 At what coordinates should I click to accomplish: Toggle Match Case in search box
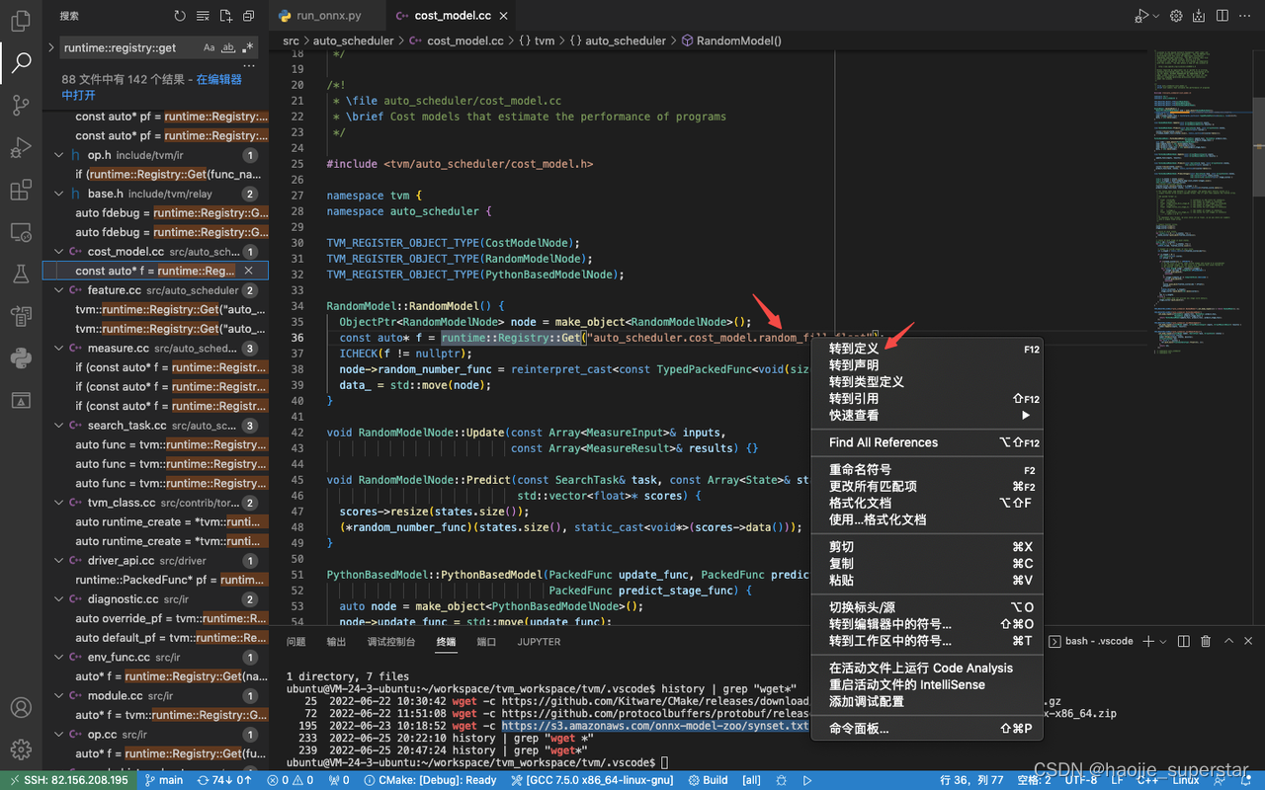(x=210, y=47)
